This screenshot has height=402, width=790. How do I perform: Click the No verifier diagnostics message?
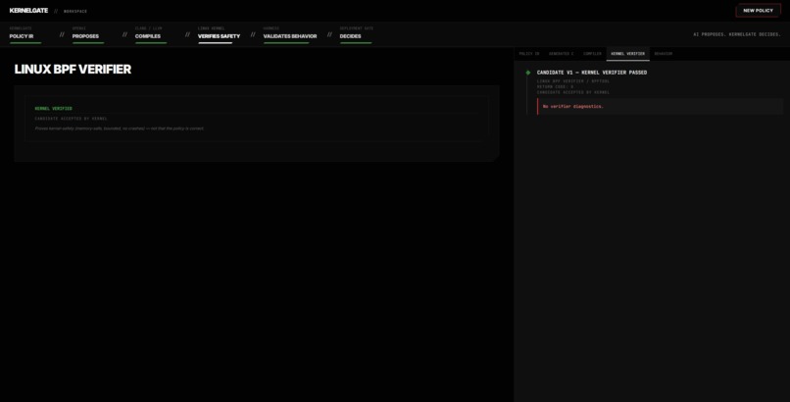tap(572, 106)
